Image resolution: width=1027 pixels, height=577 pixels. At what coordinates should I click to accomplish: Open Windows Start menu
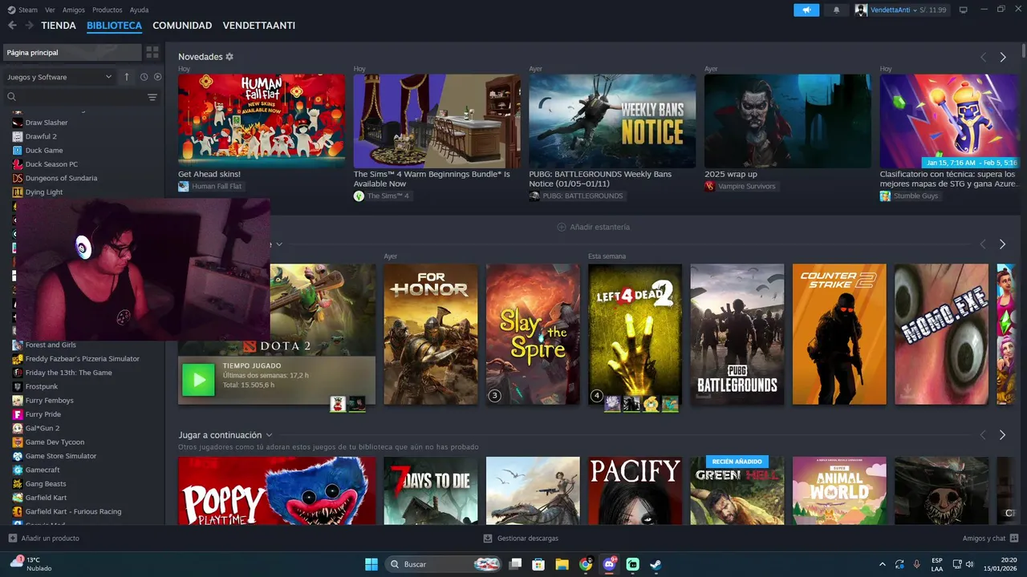tap(371, 564)
